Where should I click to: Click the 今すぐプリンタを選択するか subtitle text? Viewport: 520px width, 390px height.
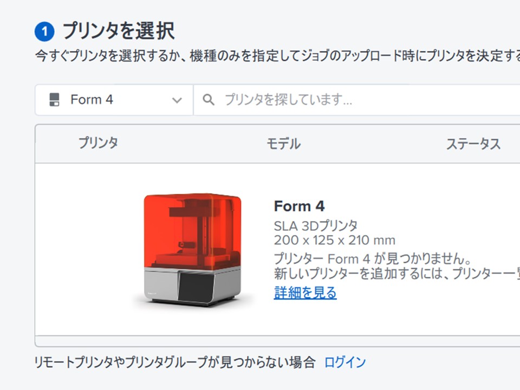click(277, 56)
